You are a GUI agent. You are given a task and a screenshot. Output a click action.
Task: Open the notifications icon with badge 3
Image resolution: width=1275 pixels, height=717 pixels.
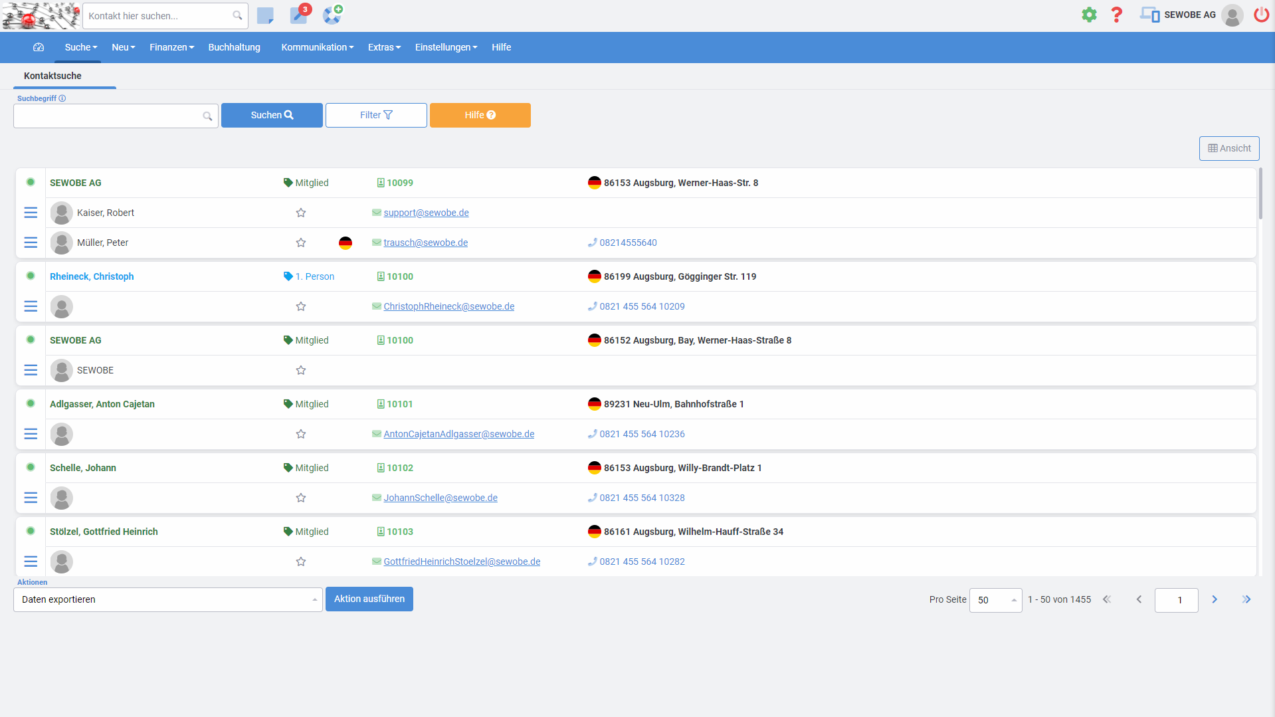coord(299,15)
